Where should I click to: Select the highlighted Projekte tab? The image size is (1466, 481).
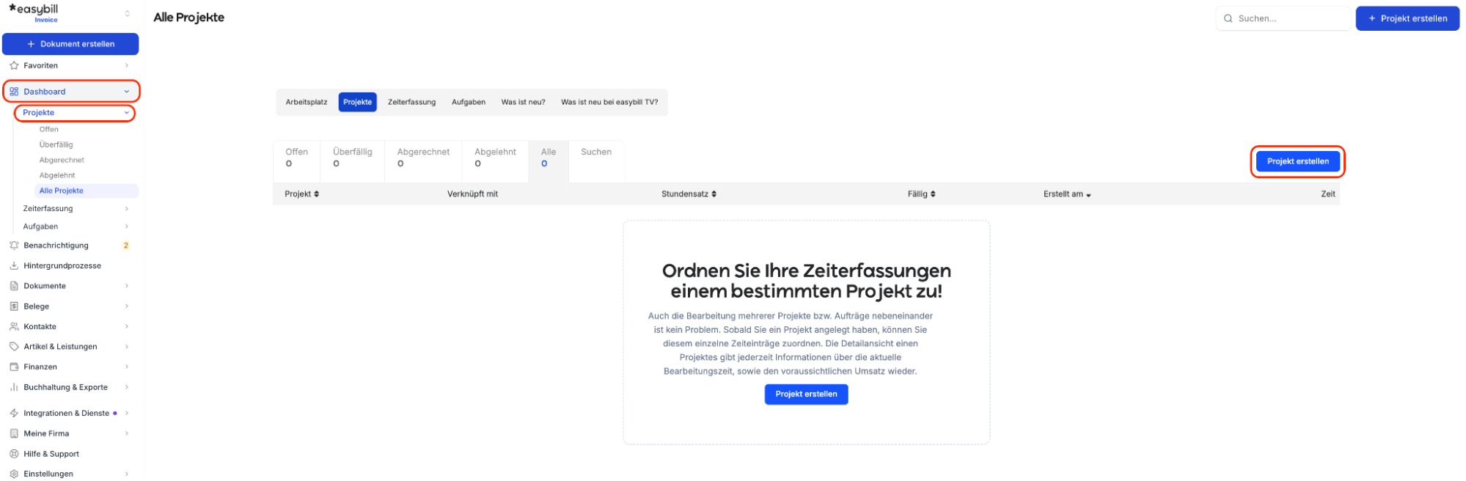click(x=358, y=102)
